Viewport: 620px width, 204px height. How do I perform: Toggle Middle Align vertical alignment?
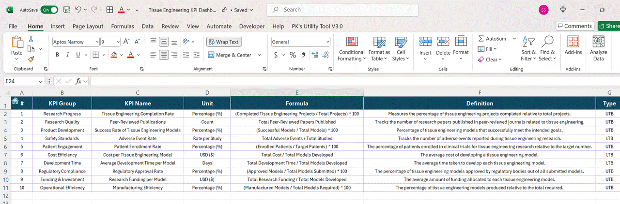point(164,42)
